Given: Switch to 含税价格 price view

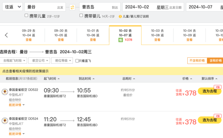Looking at the screenshot, I should pyautogui.click(x=215, y=61).
